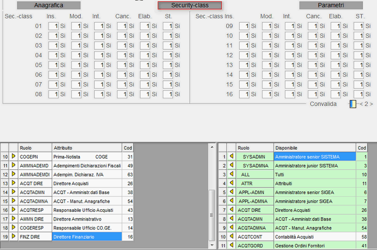Screen dimensions: 377x250
Task: Click the scroll down arrow of Attribuito list
Action: [212, 245]
